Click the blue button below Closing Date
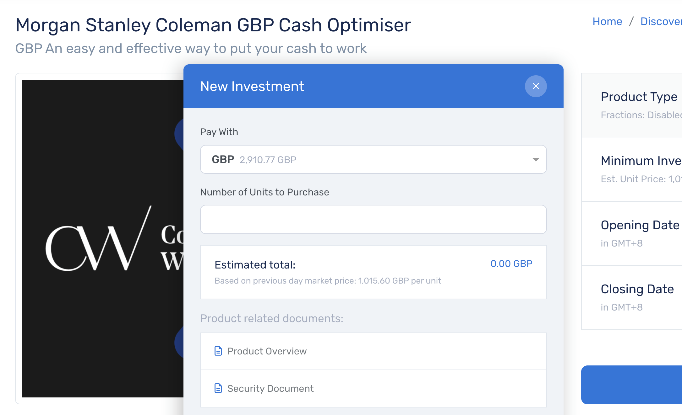This screenshot has height=415, width=682. (x=631, y=385)
